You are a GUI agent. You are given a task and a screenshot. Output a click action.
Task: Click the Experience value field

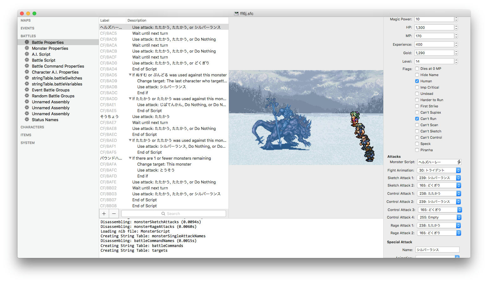(434, 44)
